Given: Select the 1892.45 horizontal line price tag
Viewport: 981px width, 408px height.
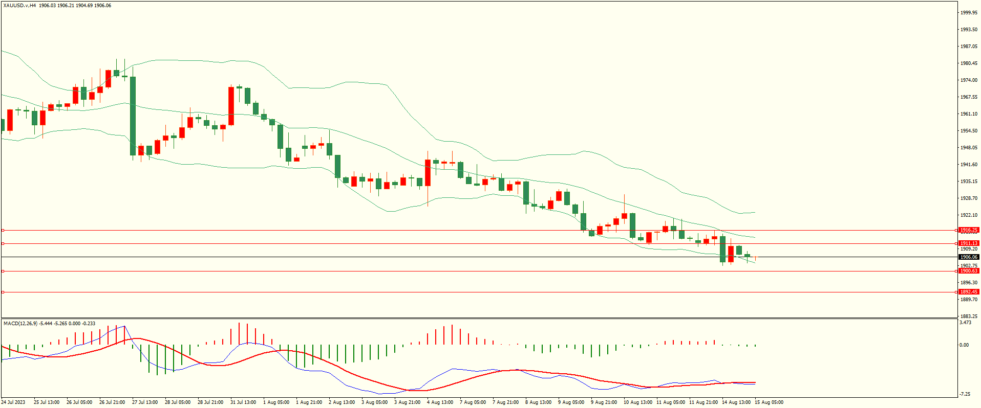Looking at the screenshot, I should coord(968,292).
